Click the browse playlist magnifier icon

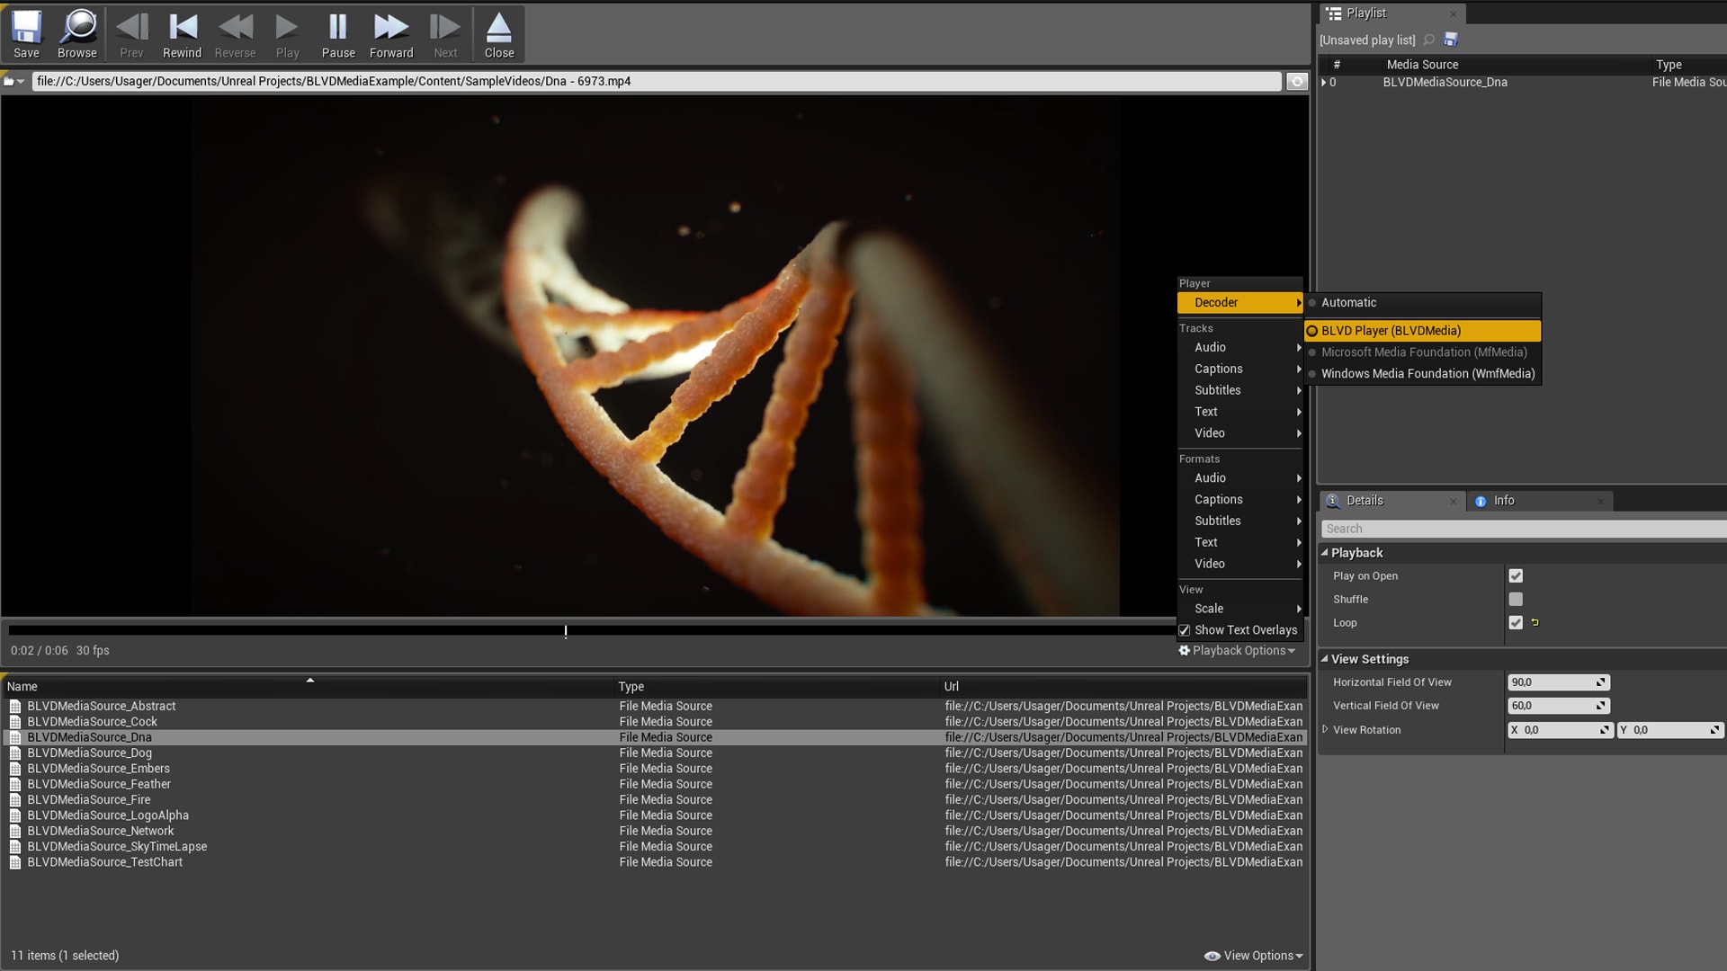point(1429,40)
